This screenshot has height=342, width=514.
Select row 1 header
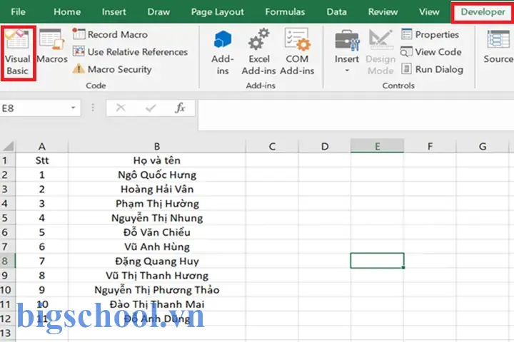[x=7, y=160]
